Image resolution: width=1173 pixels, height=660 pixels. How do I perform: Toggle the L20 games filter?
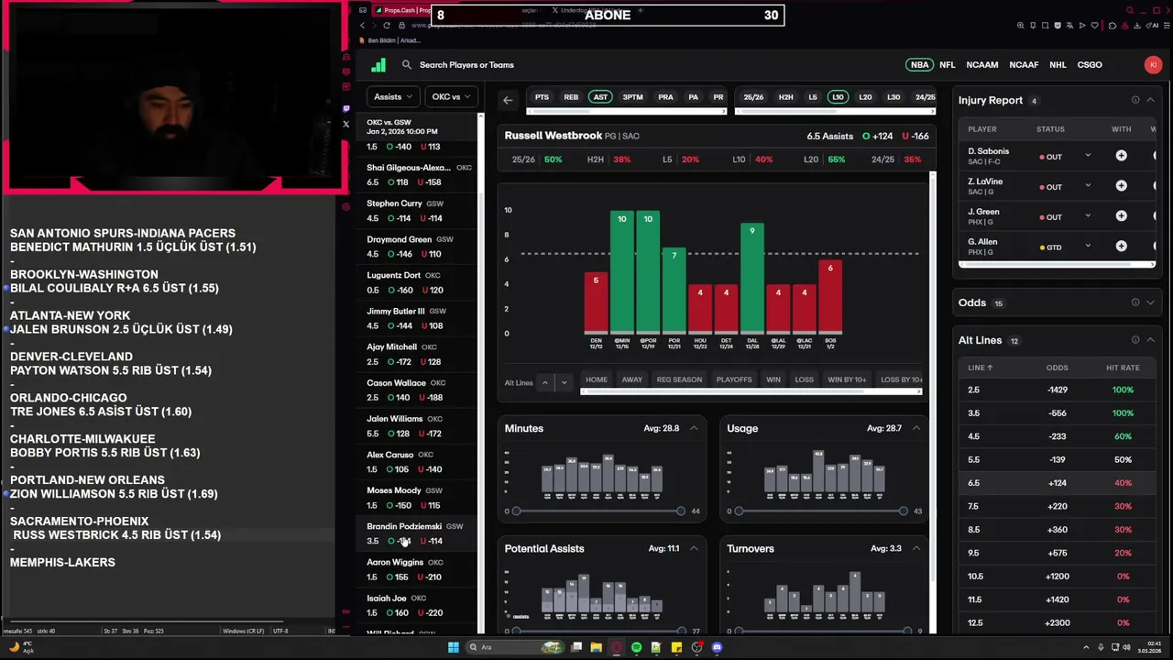[865, 97]
